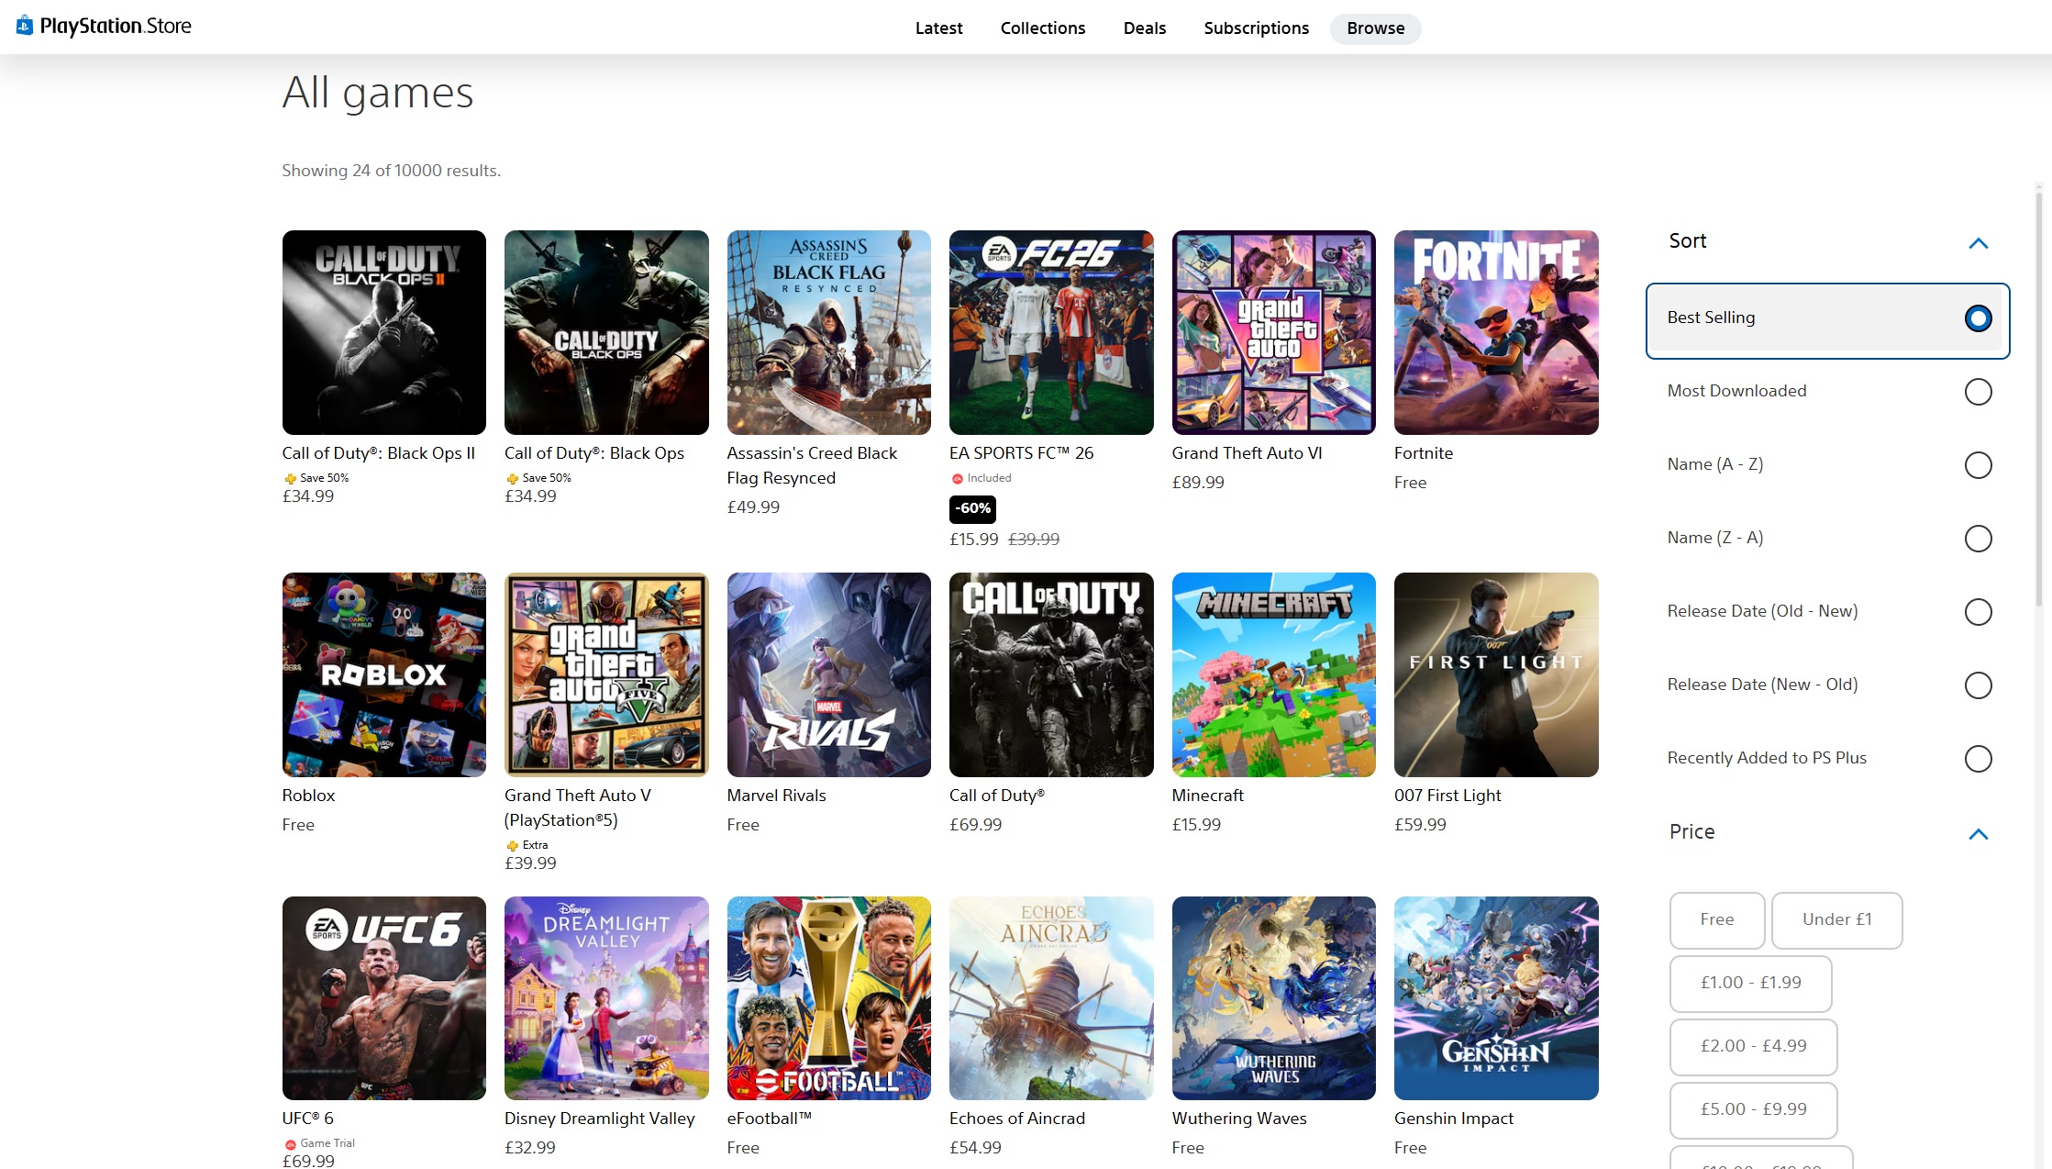Screen dimensions: 2052x1169
Task: Click the PS Plus Extra icon on GTA V
Action: (x=512, y=845)
